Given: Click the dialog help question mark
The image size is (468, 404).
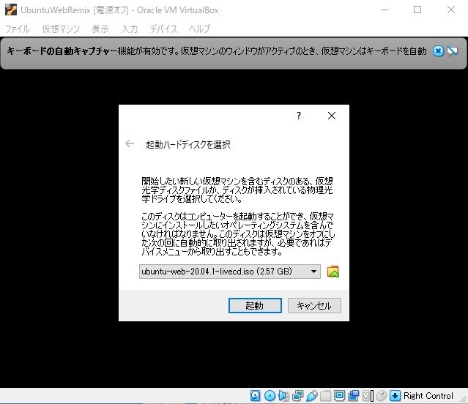Looking at the screenshot, I should coord(299,116).
